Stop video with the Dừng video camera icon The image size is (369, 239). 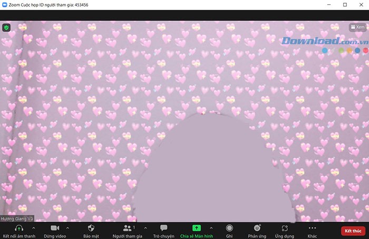click(54, 228)
